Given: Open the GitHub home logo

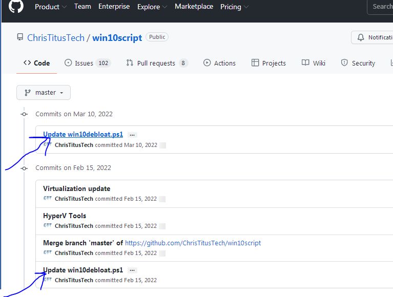Looking at the screenshot, I should tap(16, 6).
